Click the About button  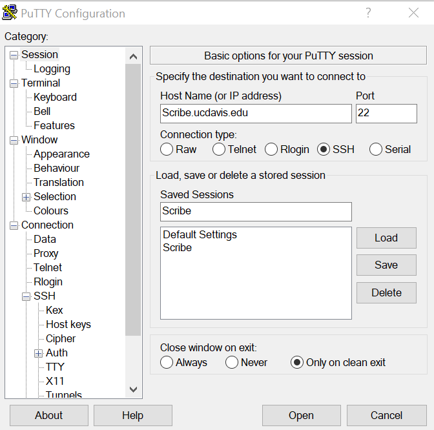coord(48,415)
